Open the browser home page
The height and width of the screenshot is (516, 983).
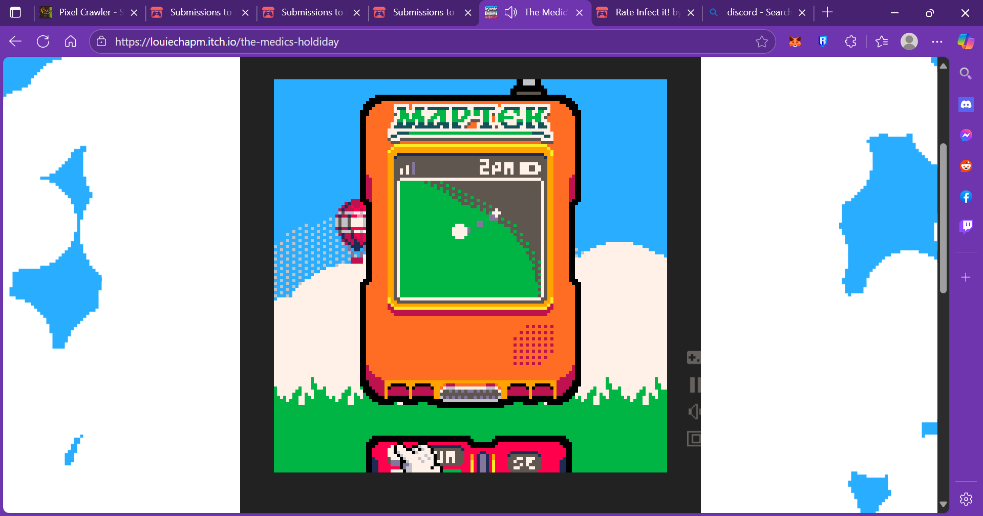point(71,41)
